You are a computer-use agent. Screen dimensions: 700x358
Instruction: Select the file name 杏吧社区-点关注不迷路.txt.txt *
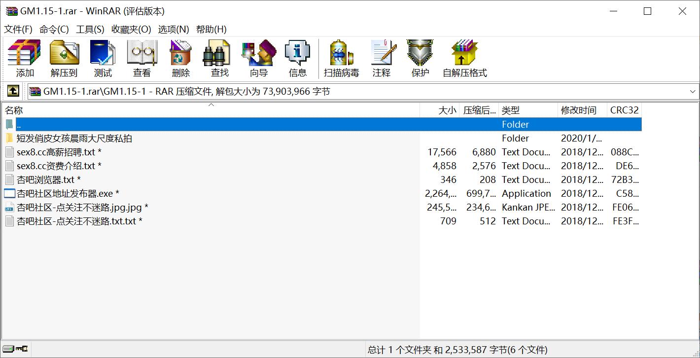[x=79, y=221]
